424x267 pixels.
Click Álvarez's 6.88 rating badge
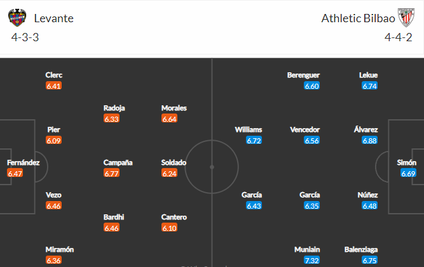point(370,140)
